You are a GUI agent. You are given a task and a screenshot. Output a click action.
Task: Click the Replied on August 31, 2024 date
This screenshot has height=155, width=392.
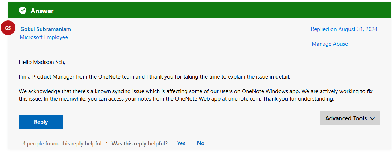[344, 29]
